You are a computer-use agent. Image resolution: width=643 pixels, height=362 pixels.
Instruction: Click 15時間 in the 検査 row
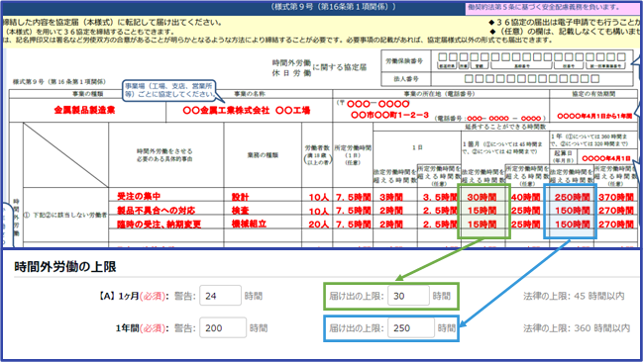[x=482, y=211]
